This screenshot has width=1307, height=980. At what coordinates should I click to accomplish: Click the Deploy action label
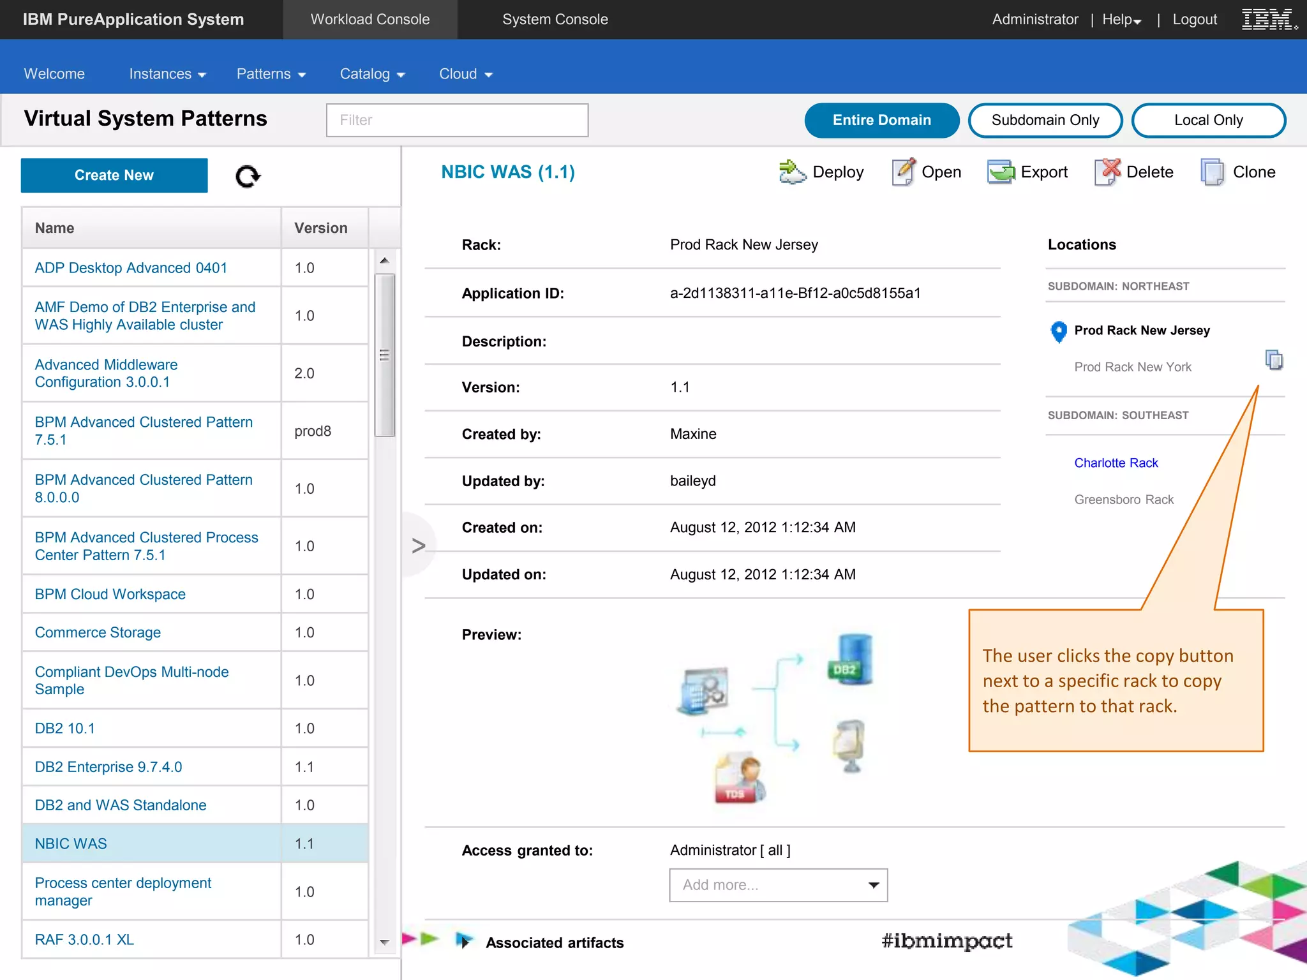(x=837, y=172)
